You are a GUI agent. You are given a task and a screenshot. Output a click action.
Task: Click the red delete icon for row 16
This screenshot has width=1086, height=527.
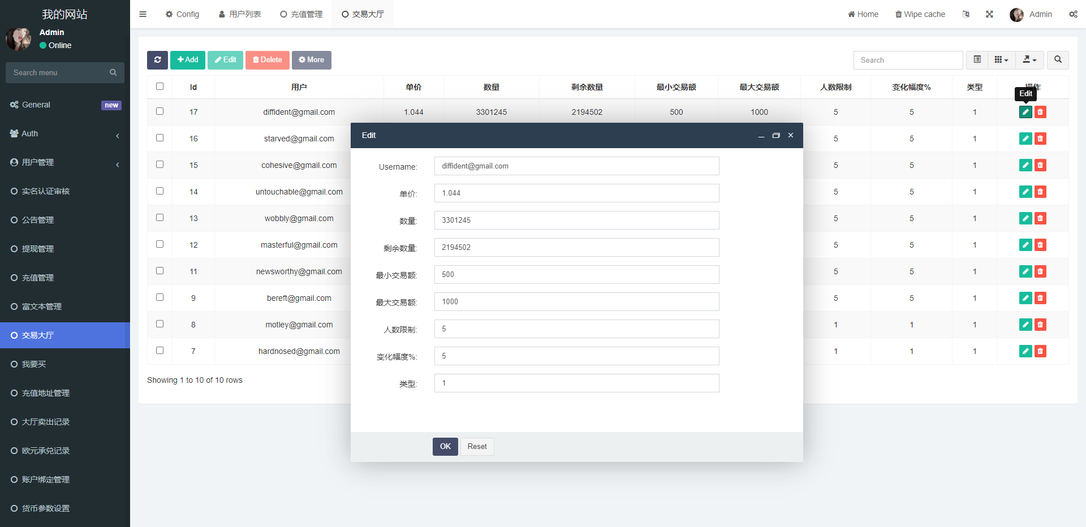(1040, 139)
